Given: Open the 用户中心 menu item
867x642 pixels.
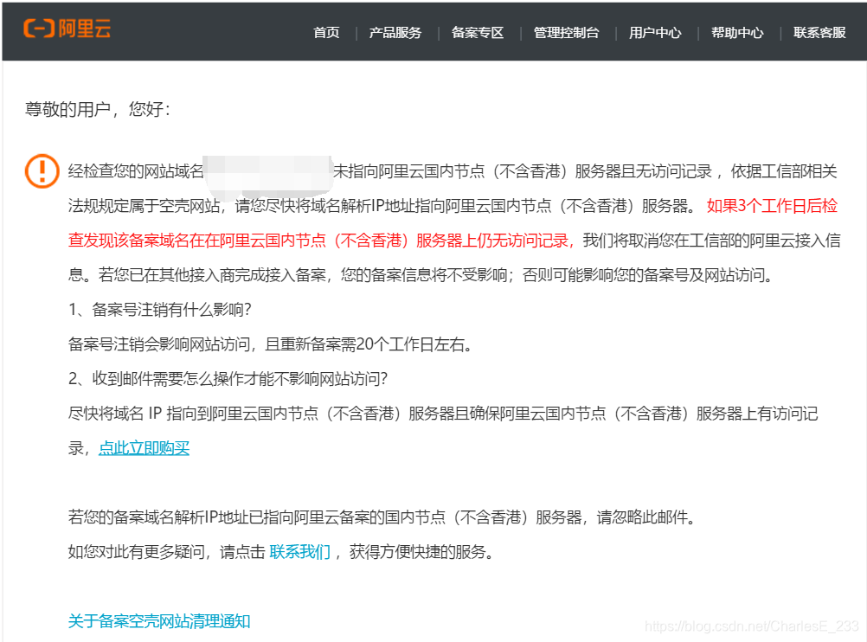Looking at the screenshot, I should 655,33.
